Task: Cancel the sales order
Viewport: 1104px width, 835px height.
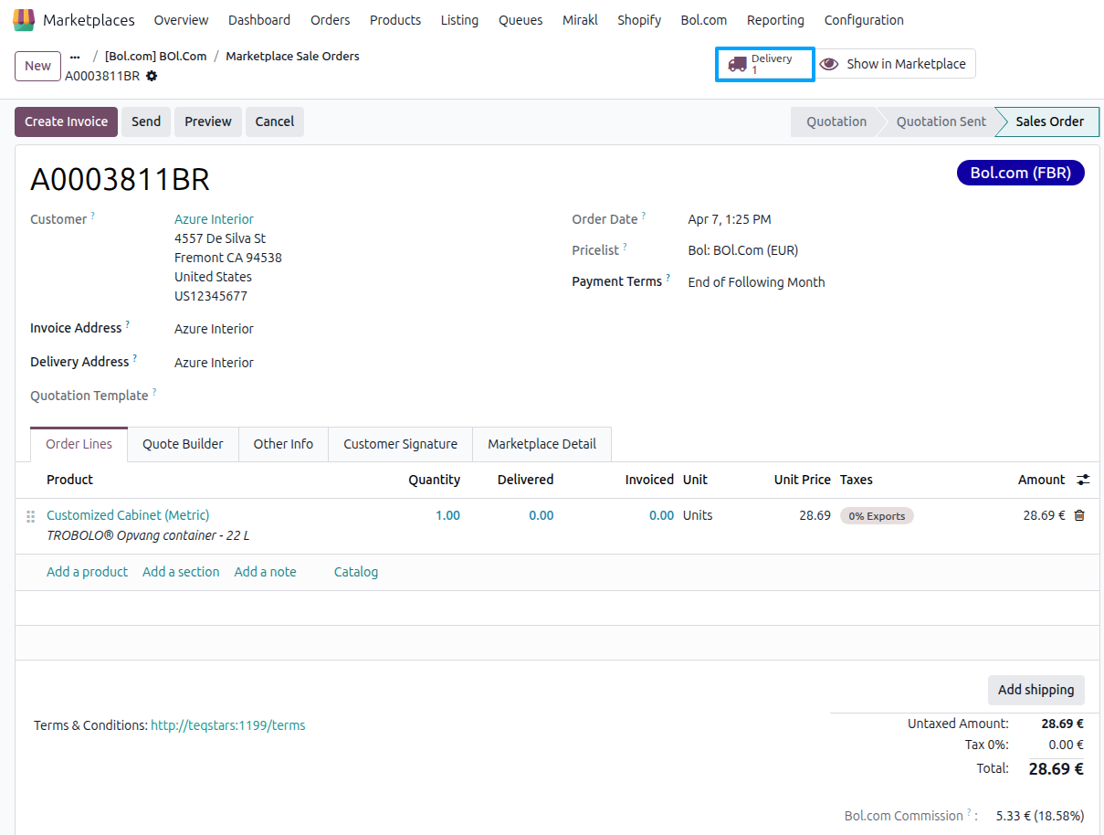Action: [x=275, y=122]
